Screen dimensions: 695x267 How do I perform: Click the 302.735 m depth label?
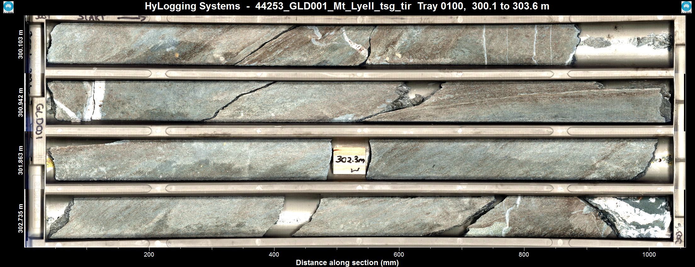pyautogui.click(x=21, y=218)
